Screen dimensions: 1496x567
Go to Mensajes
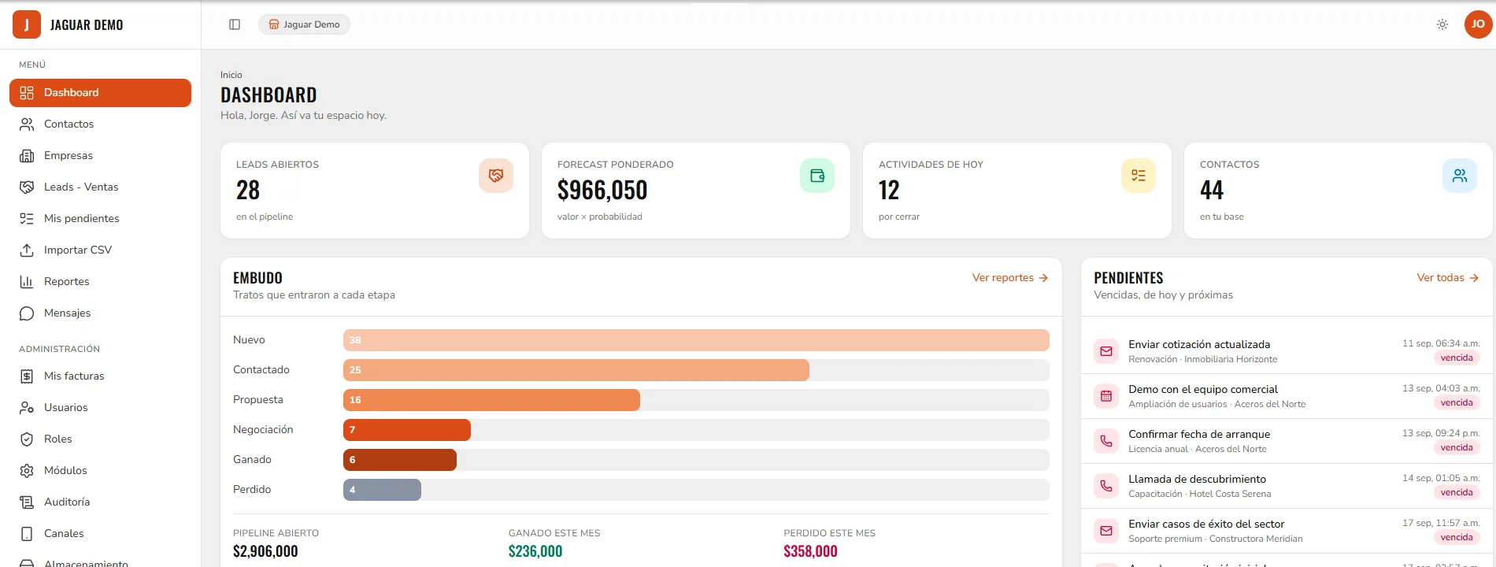tap(100, 313)
